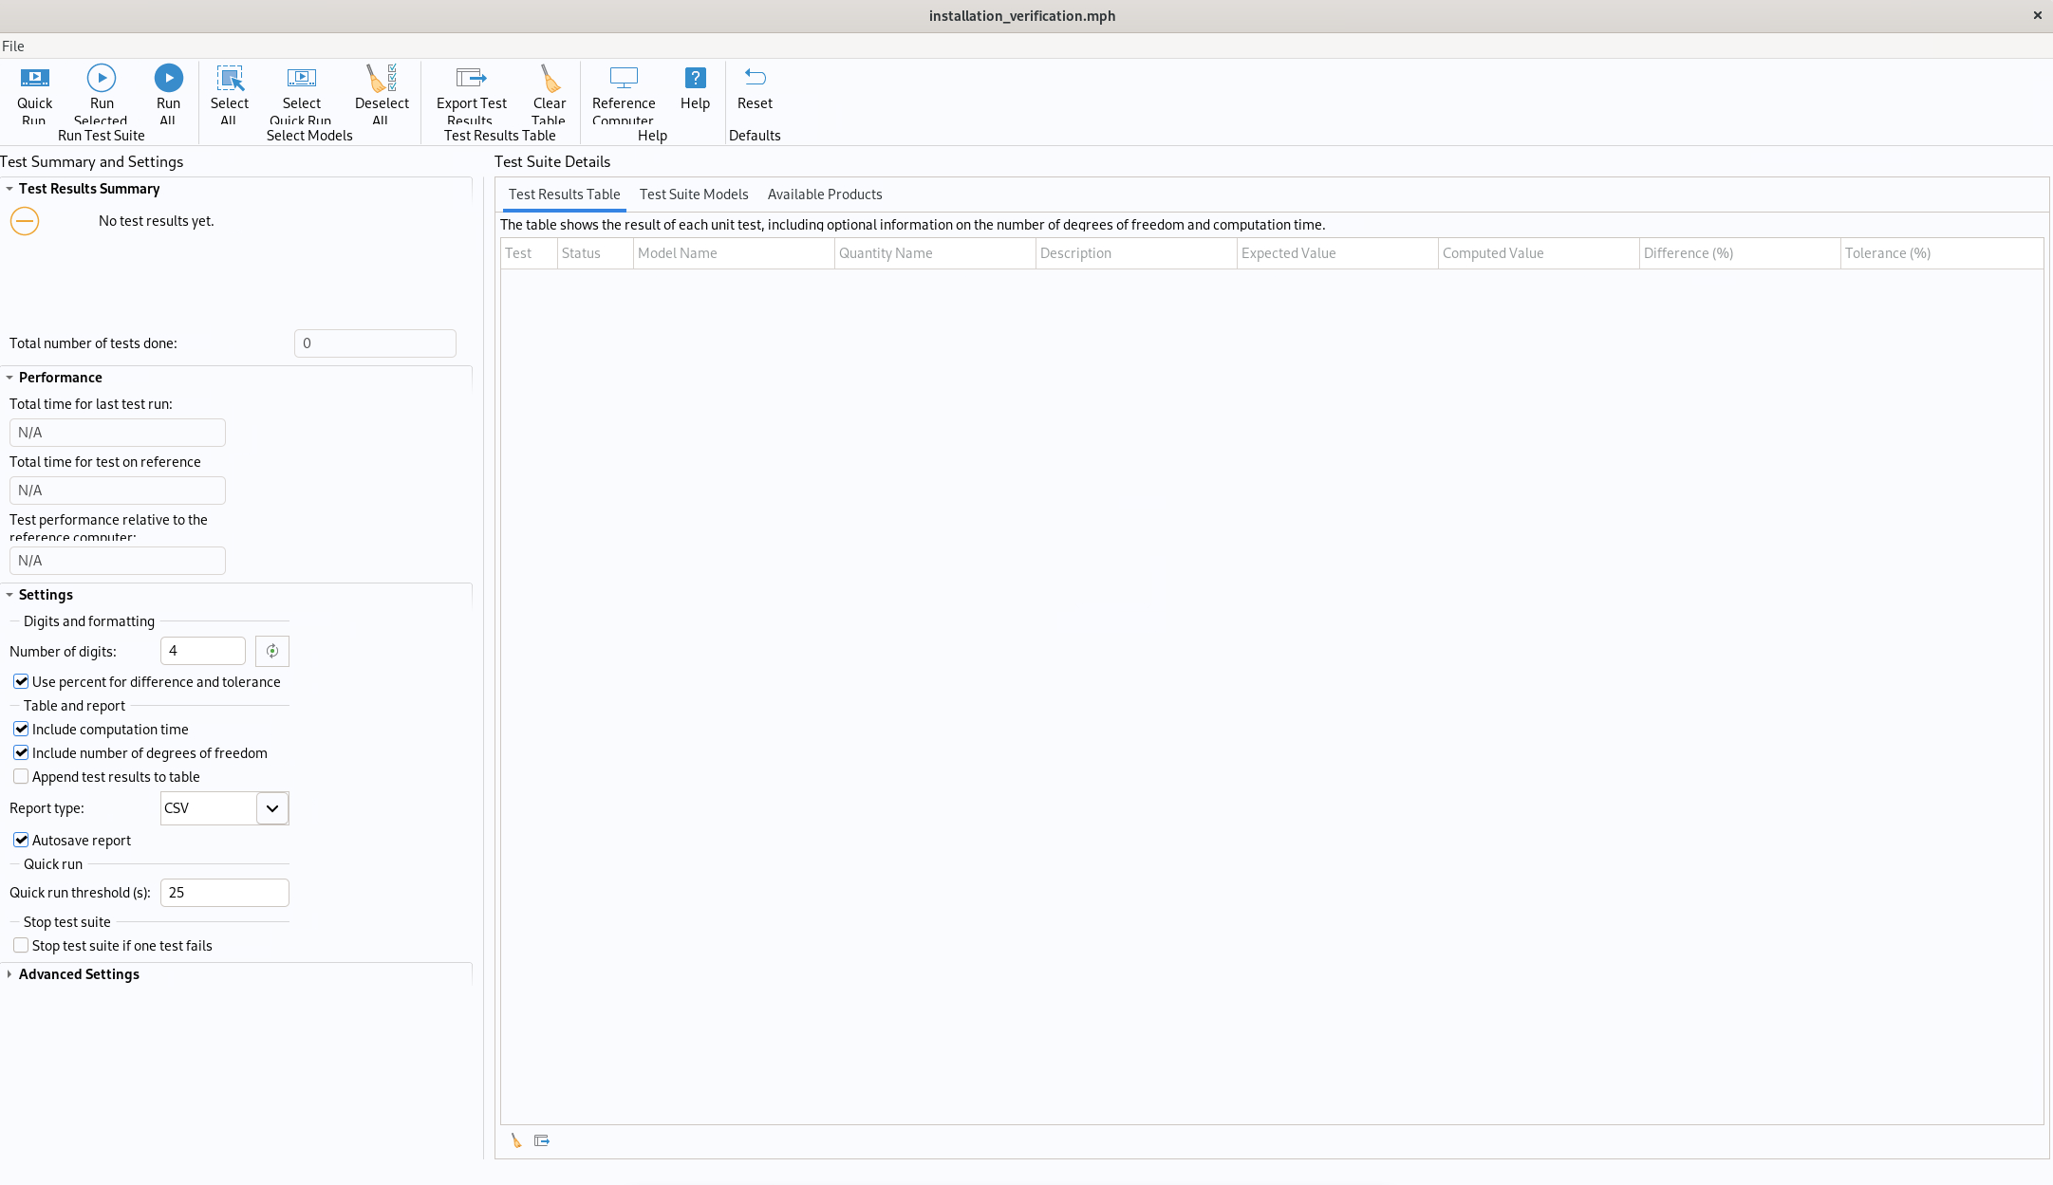Viewport: 2053px width, 1185px height.
Task: Click the Run All play icon
Action: coord(168,78)
